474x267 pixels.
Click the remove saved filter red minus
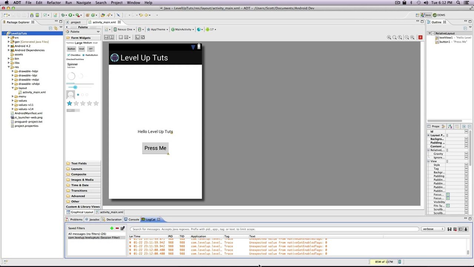(117, 228)
